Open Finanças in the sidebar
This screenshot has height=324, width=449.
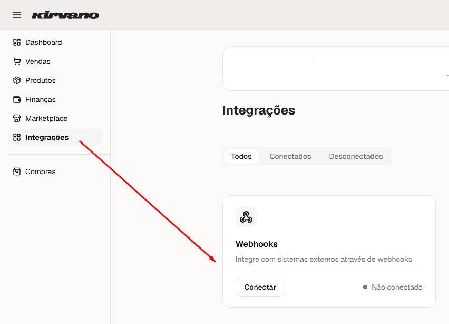(55, 99)
